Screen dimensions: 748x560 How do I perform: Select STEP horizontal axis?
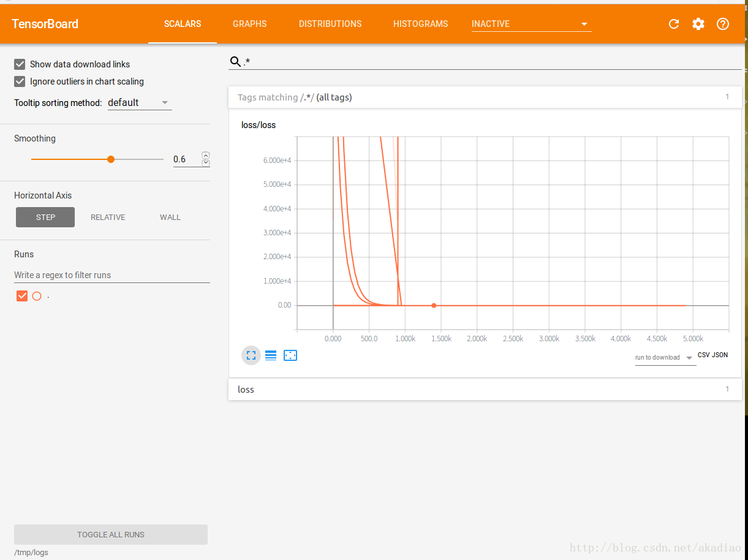pos(45,217)
